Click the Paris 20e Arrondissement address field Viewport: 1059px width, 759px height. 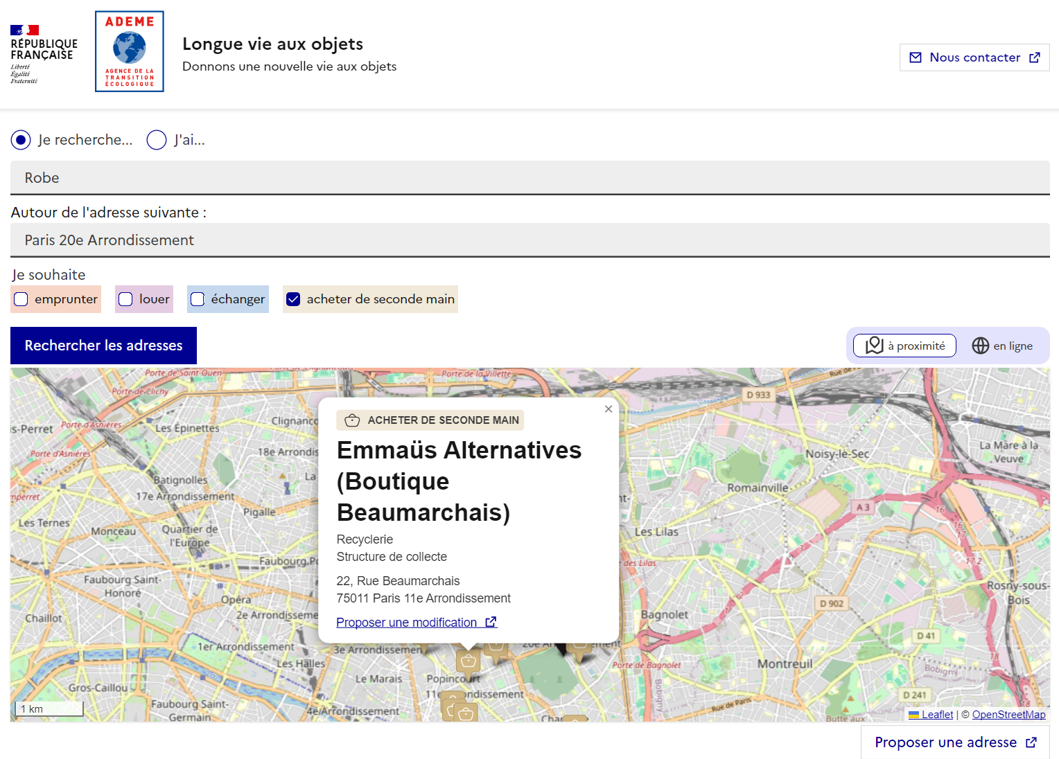point(530,240)
